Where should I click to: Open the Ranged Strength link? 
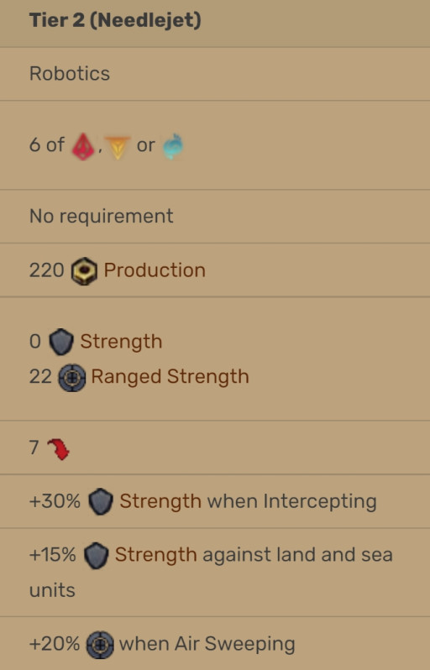pyautogui.click(x=170, y=377)
